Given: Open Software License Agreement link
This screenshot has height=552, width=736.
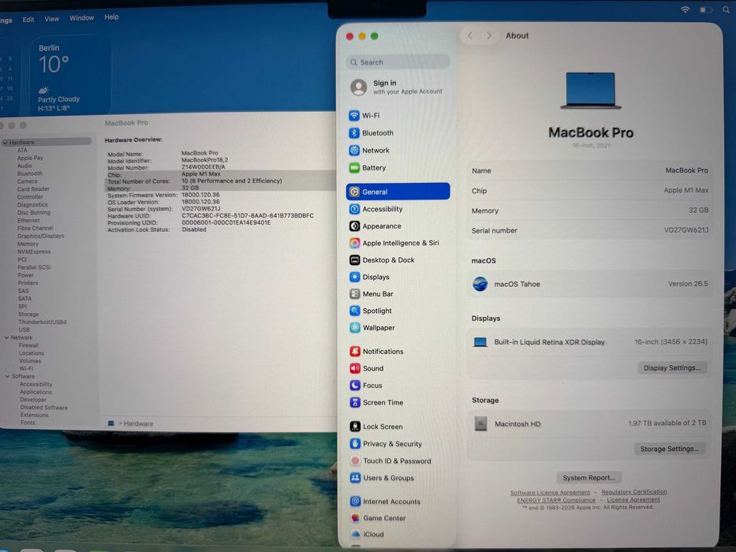Looking at the screenshot, I should pyautogui.click(x=550, y=492).
